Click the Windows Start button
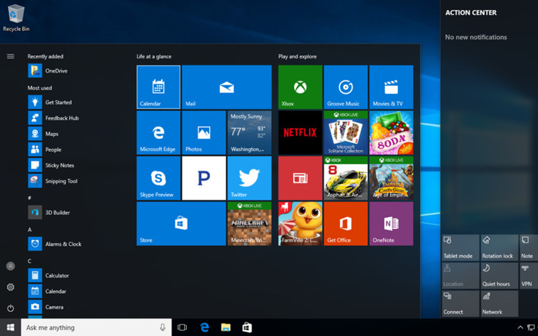 [10, 327]
